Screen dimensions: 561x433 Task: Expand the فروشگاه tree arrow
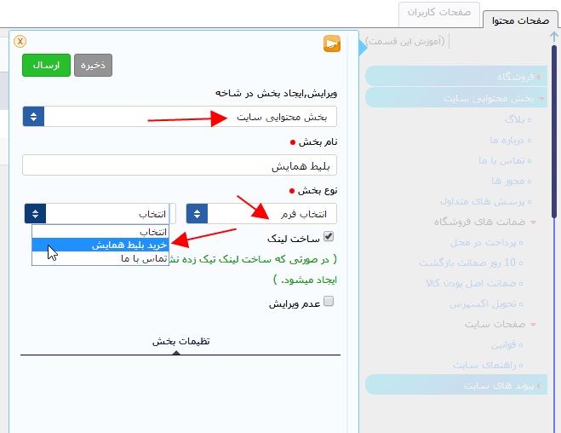coord(539,77)
